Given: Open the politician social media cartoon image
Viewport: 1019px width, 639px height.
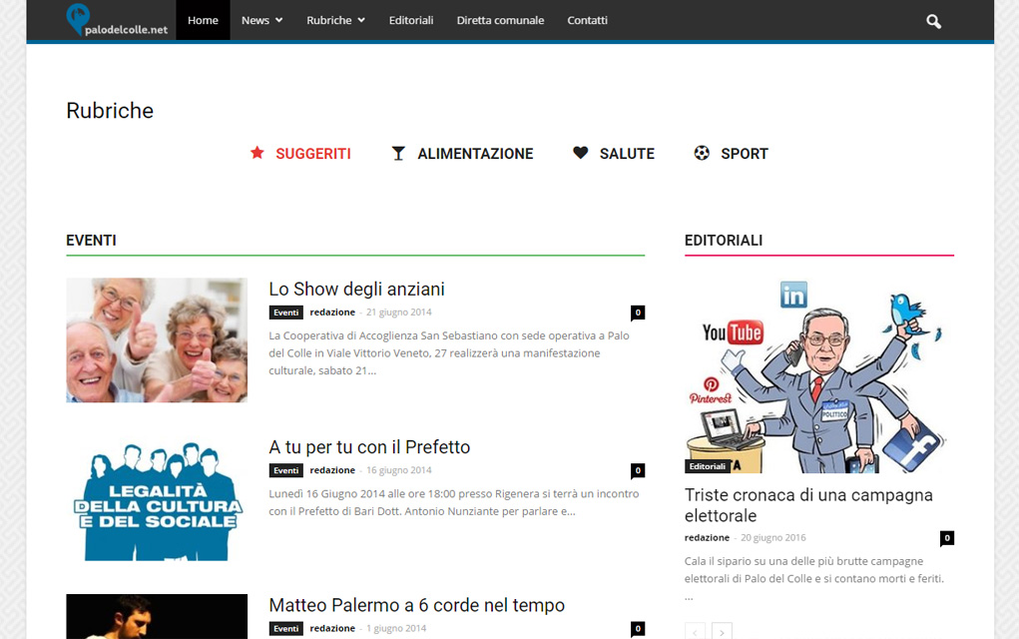Looking at the screenshot, I should point(818,375).
